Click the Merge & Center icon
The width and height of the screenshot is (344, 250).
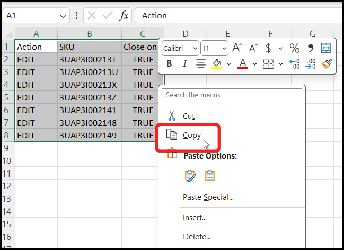[327, 48]
